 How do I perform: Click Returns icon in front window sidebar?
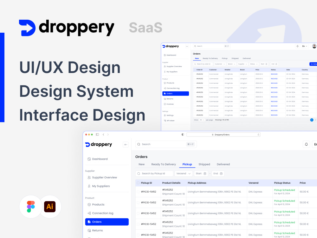[x=89, y=230]
